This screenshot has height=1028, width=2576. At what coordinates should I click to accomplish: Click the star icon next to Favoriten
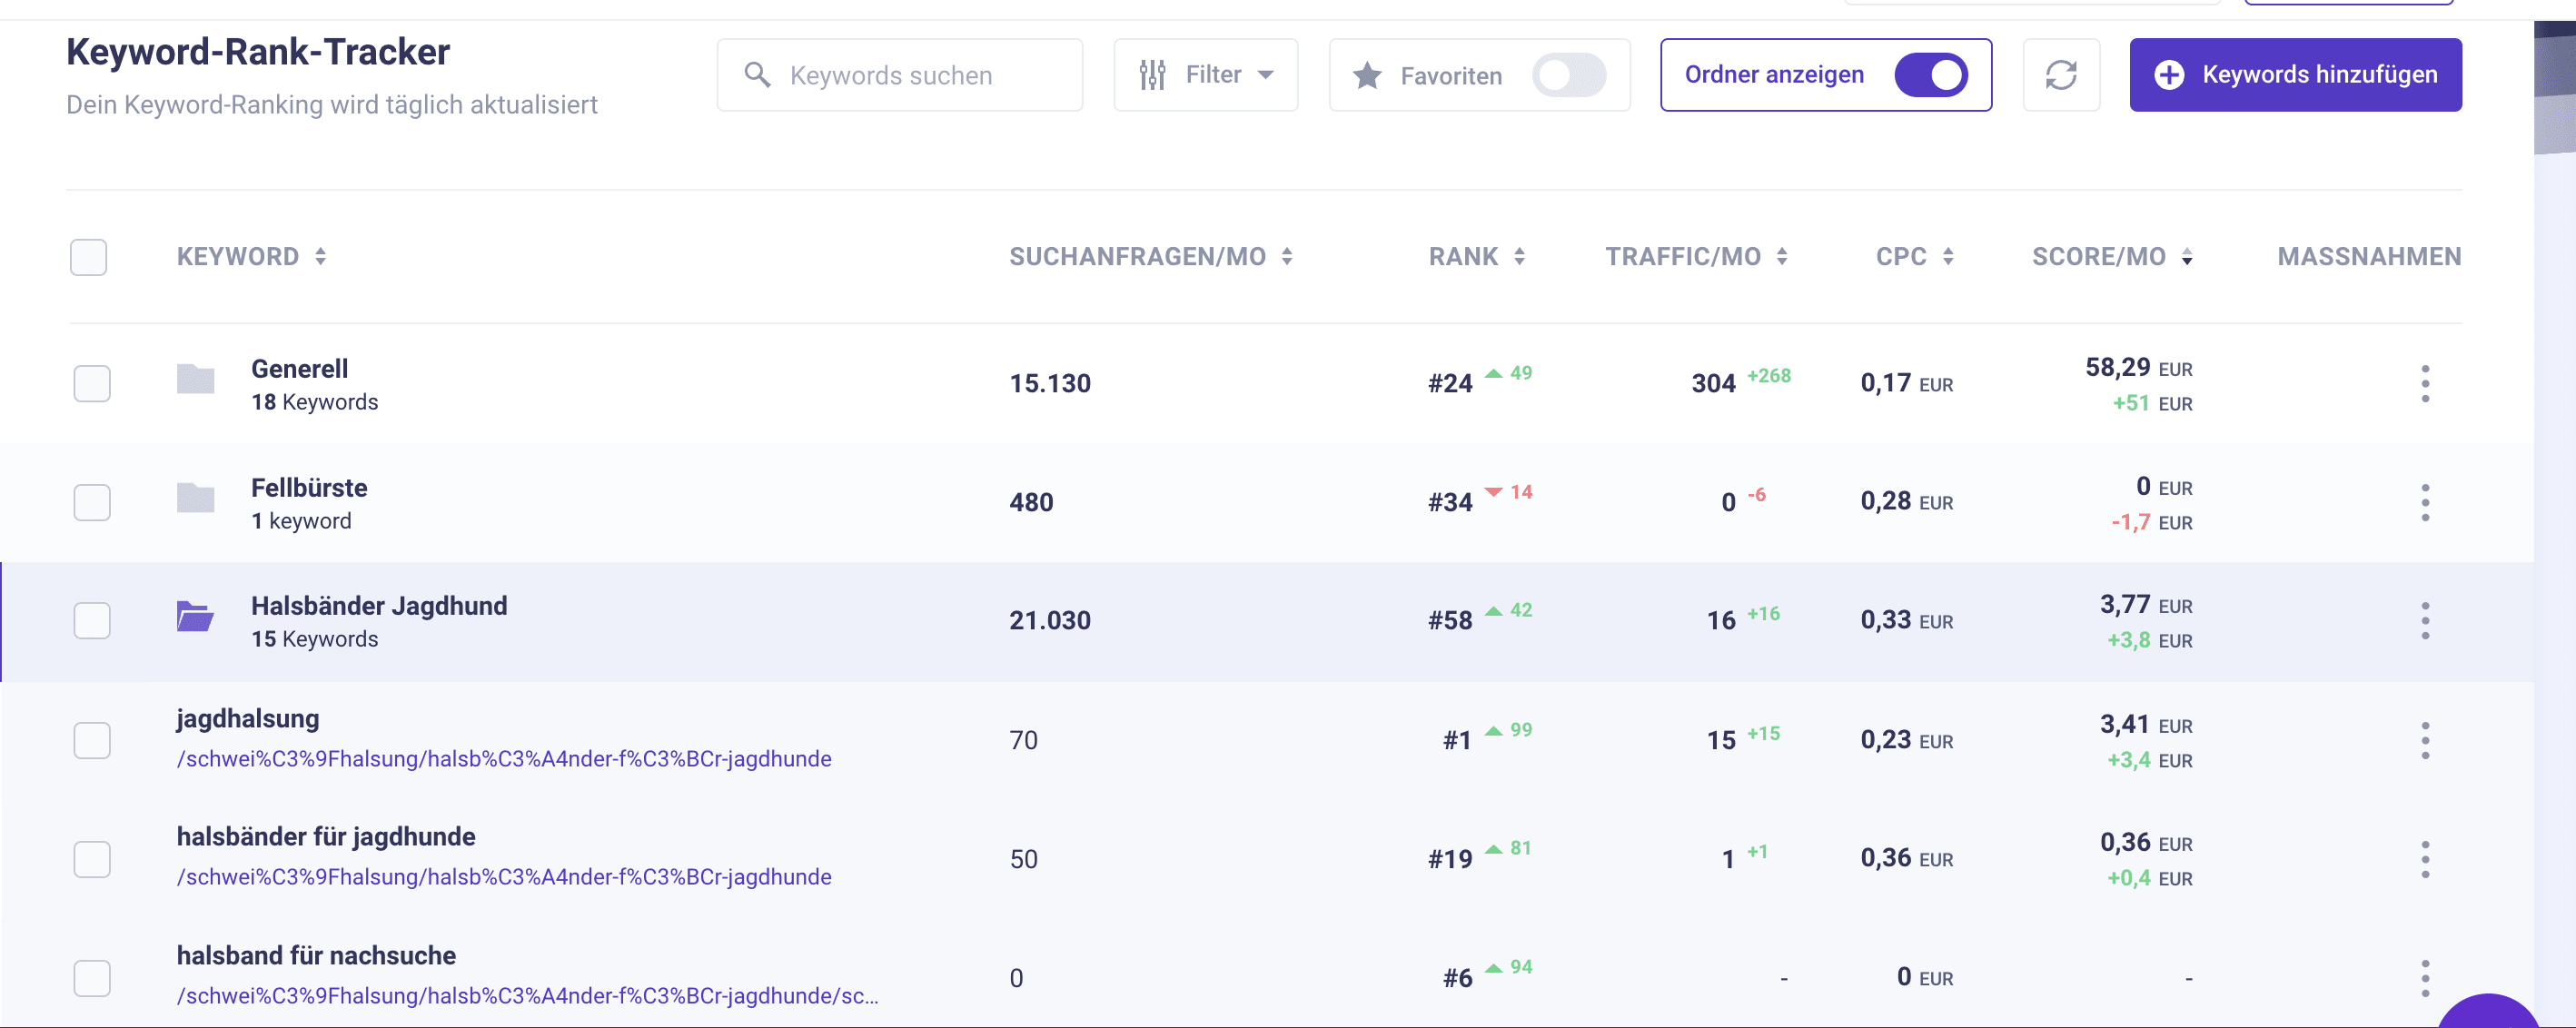pos(1367,75)
